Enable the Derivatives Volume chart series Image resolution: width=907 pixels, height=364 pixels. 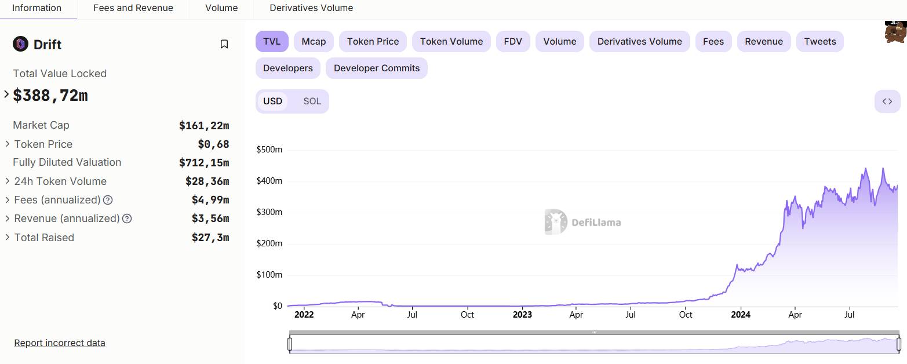pos(640,42)
